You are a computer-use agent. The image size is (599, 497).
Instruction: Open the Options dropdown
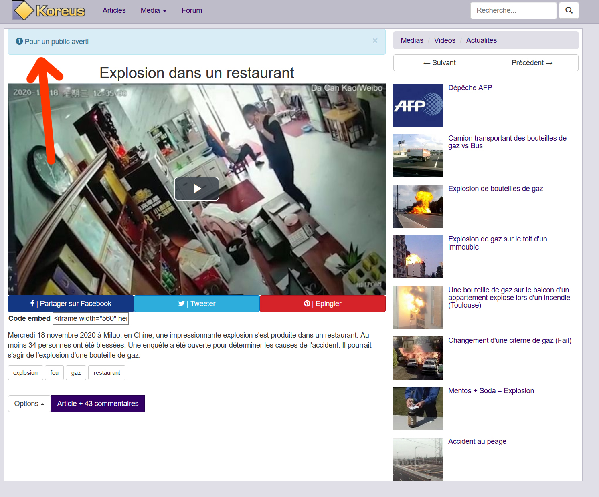pyautogui.click(x=29, y=404)
